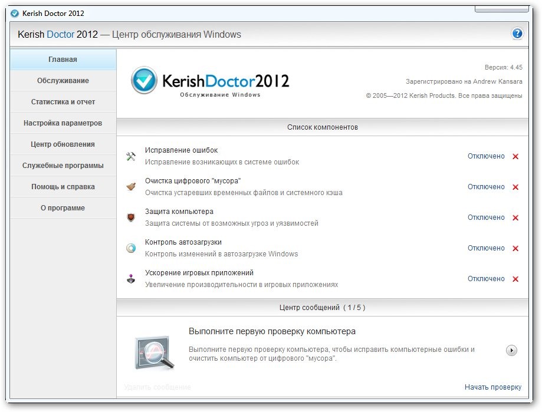
Task: Open Помощь и справка section
Action: tap(63, 187)
